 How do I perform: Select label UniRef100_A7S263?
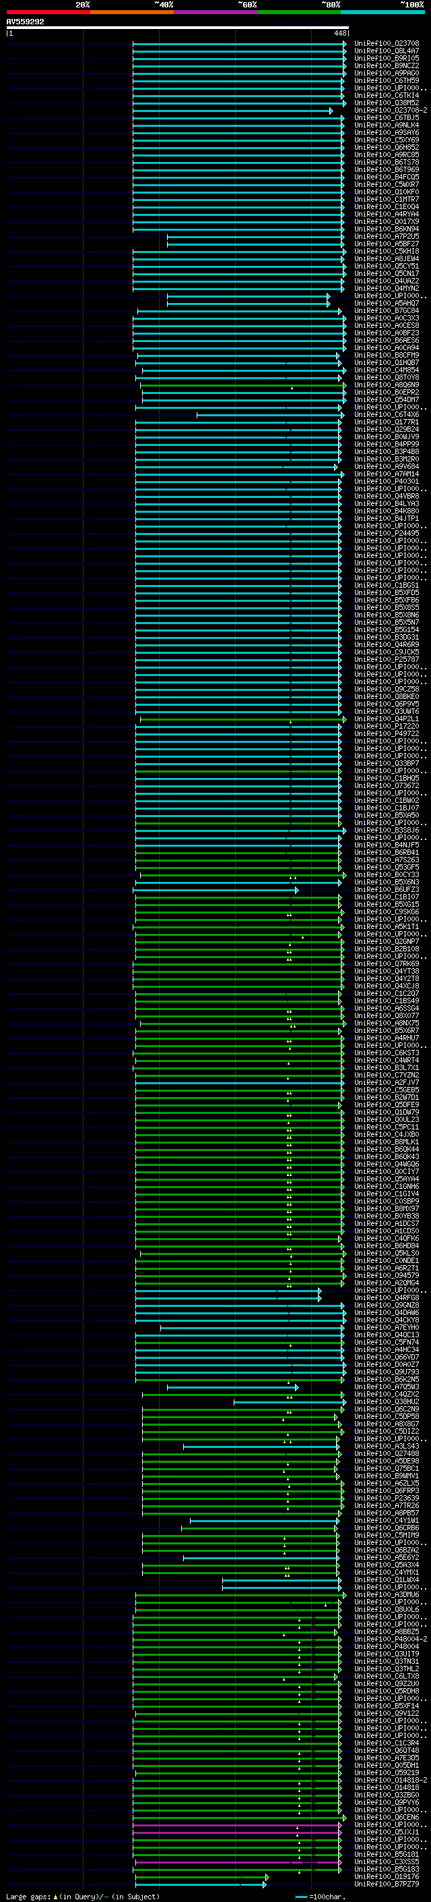[x=387, y=860]
